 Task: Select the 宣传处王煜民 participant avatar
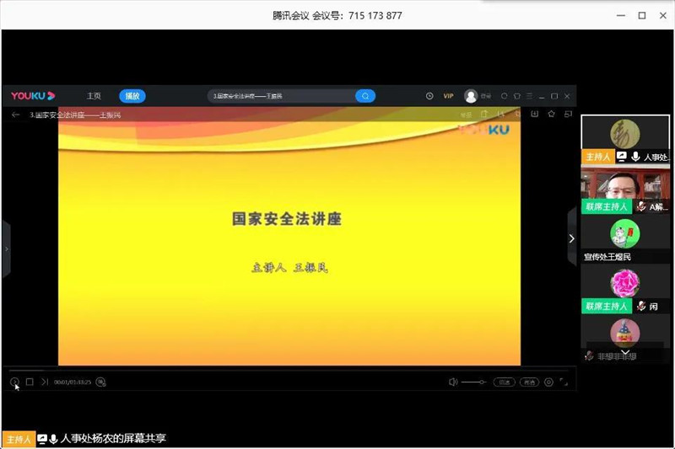click(x=625, y=233)
